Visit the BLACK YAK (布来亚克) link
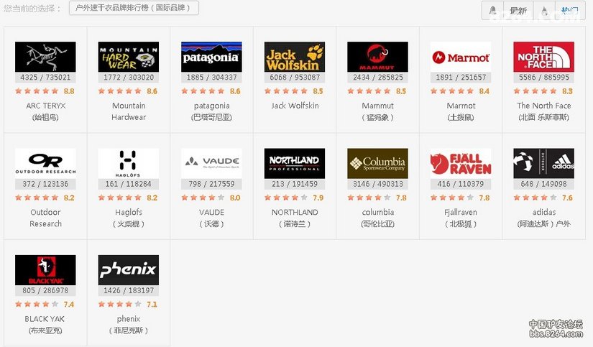The height and width of the screenshot is (347, 593). [45, 324]
